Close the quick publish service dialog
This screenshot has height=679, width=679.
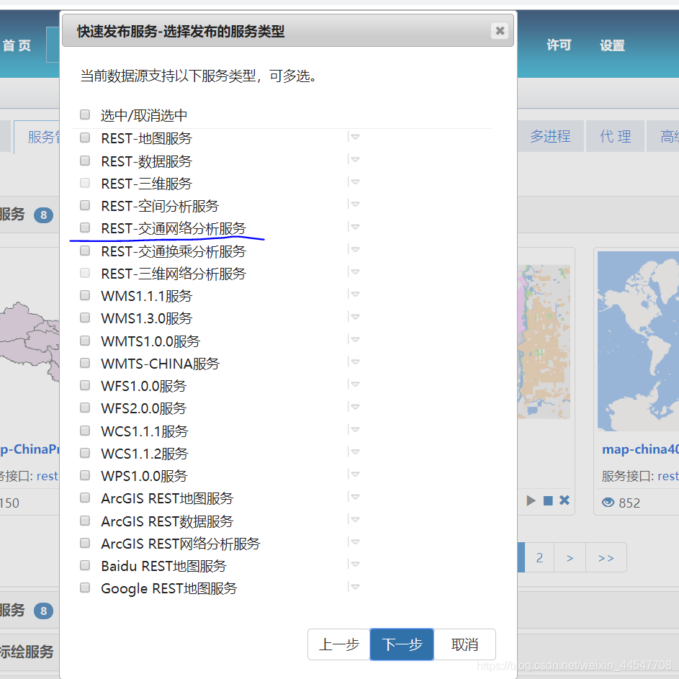[x=500, y=31]
